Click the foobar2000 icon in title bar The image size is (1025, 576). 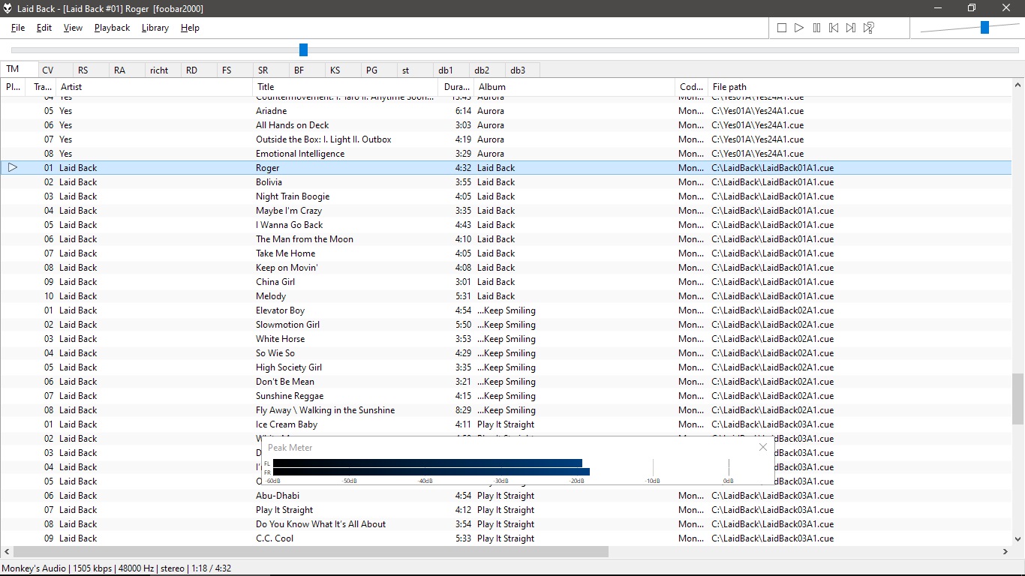pos(8,8)
